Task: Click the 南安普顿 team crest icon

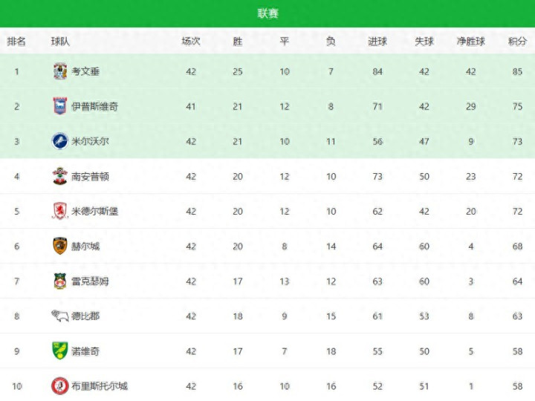Action: point(60,176)
